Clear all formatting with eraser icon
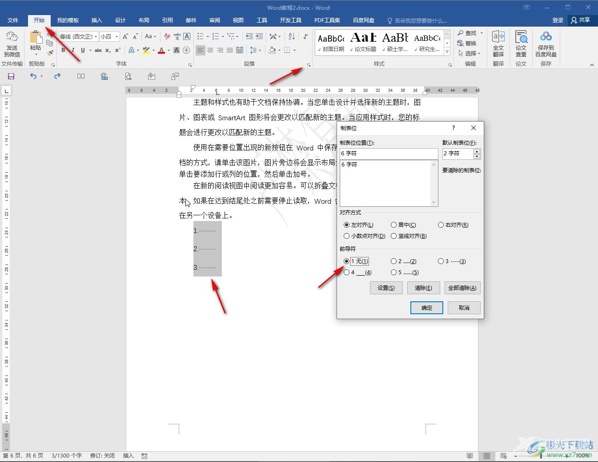Image resolution: width=598 pixels, height=462 pixels. coord(167,36)
